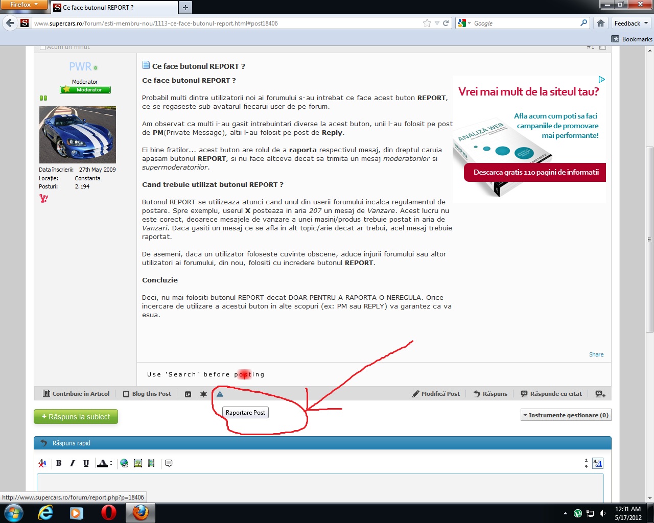The width and height of the screenshot is (654, 523).
Task: Click the Wrap Quote speech bubble icon
Action: (x=169, y=463)
